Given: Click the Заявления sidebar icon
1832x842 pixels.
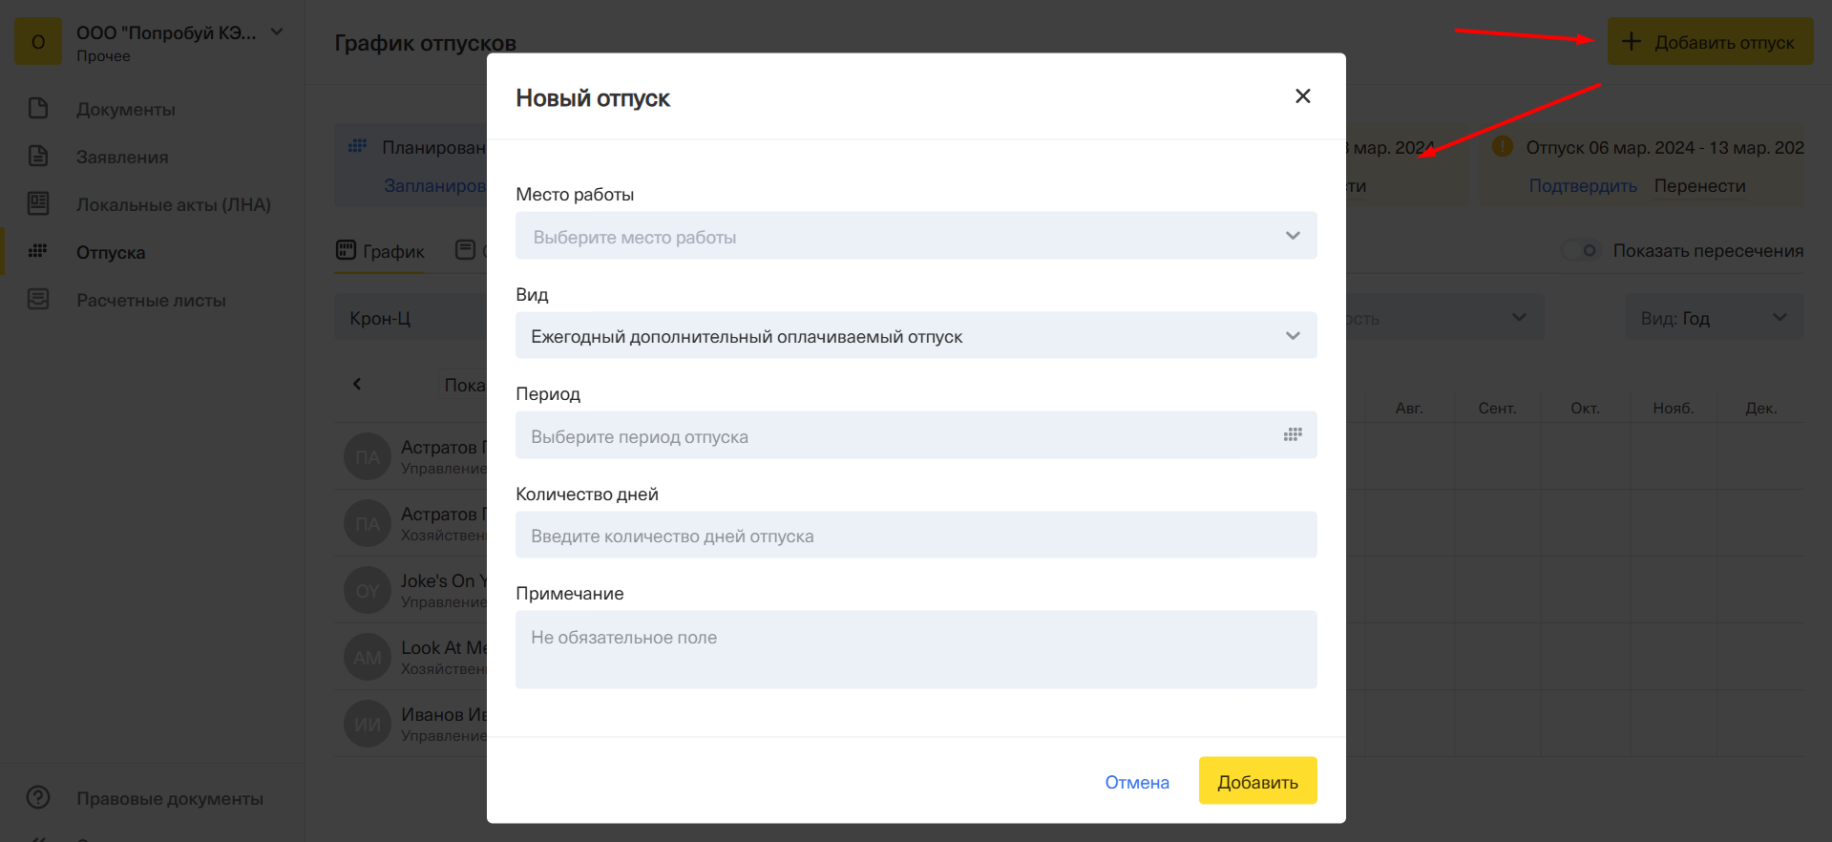Looking at the screenshot, I should 38,156.
